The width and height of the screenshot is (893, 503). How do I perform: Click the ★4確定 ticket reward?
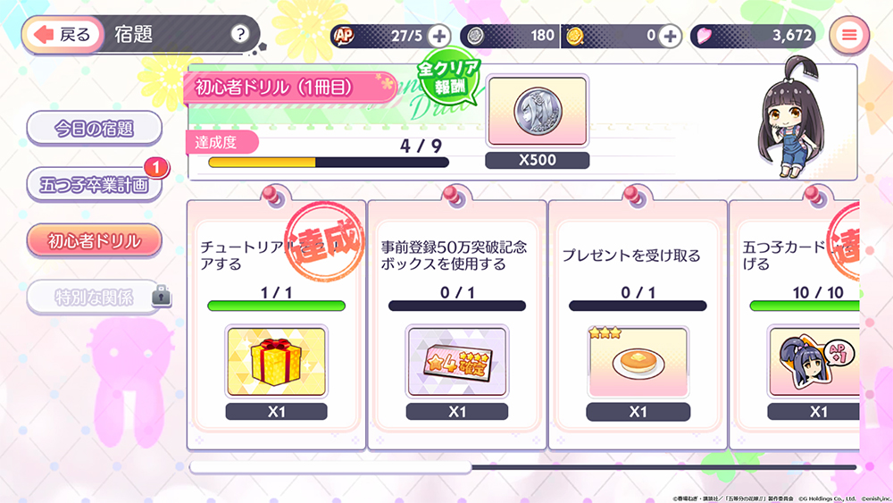point(456,361)
